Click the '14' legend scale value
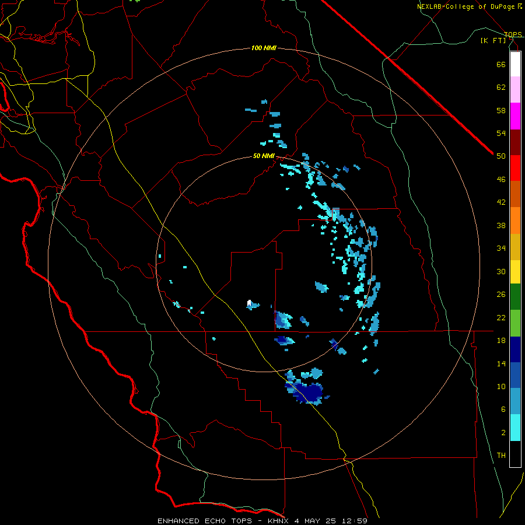525x525 pixels. [x=501, y=363]
